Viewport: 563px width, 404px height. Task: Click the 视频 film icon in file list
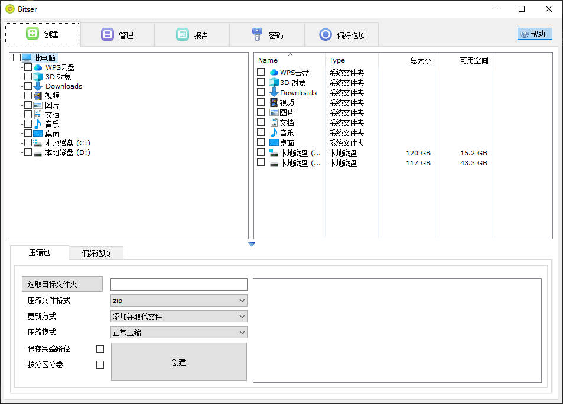point(274,103)
